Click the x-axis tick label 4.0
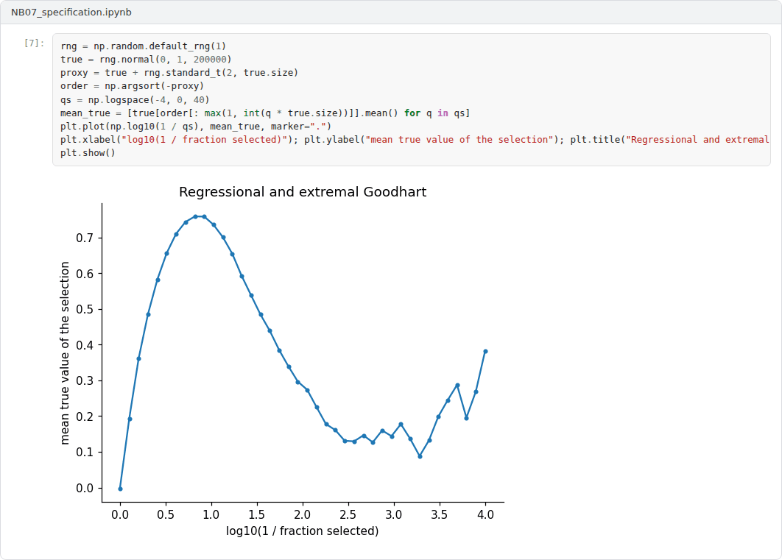 point(485,514)
